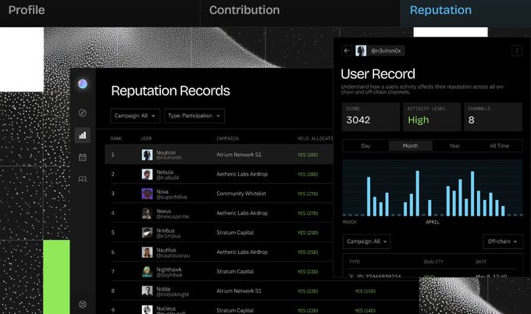Sort by the RANK column header
This screenshot has height=314, width=531.
coord(116,138)
